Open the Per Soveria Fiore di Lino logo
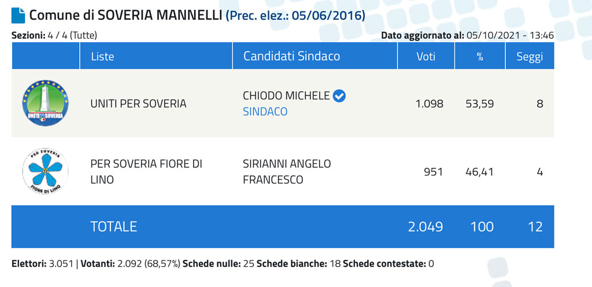 (x=45, y=171)
